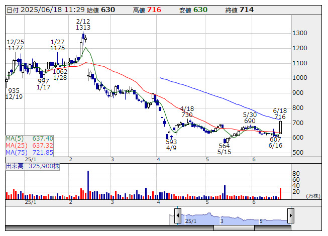The height and width of the screenshot is (236, 328).
Task: Click the 1/27 1175 high label
Action: click(58, 45)
